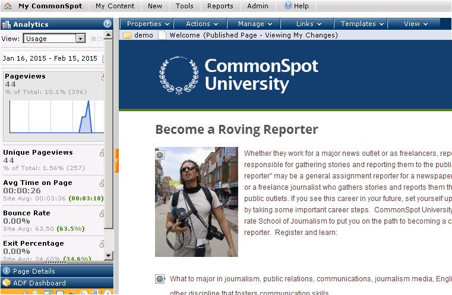Expand the Properties menu
Image resolution: width=452 pixels, height=295 pixels.
[x=147, y=24]
